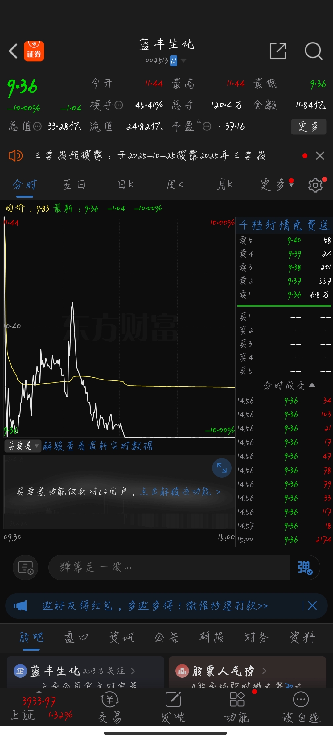Close the 邀好友得红包 banner
The height and width of the screenshot is (740, 333).
point(312,606)
